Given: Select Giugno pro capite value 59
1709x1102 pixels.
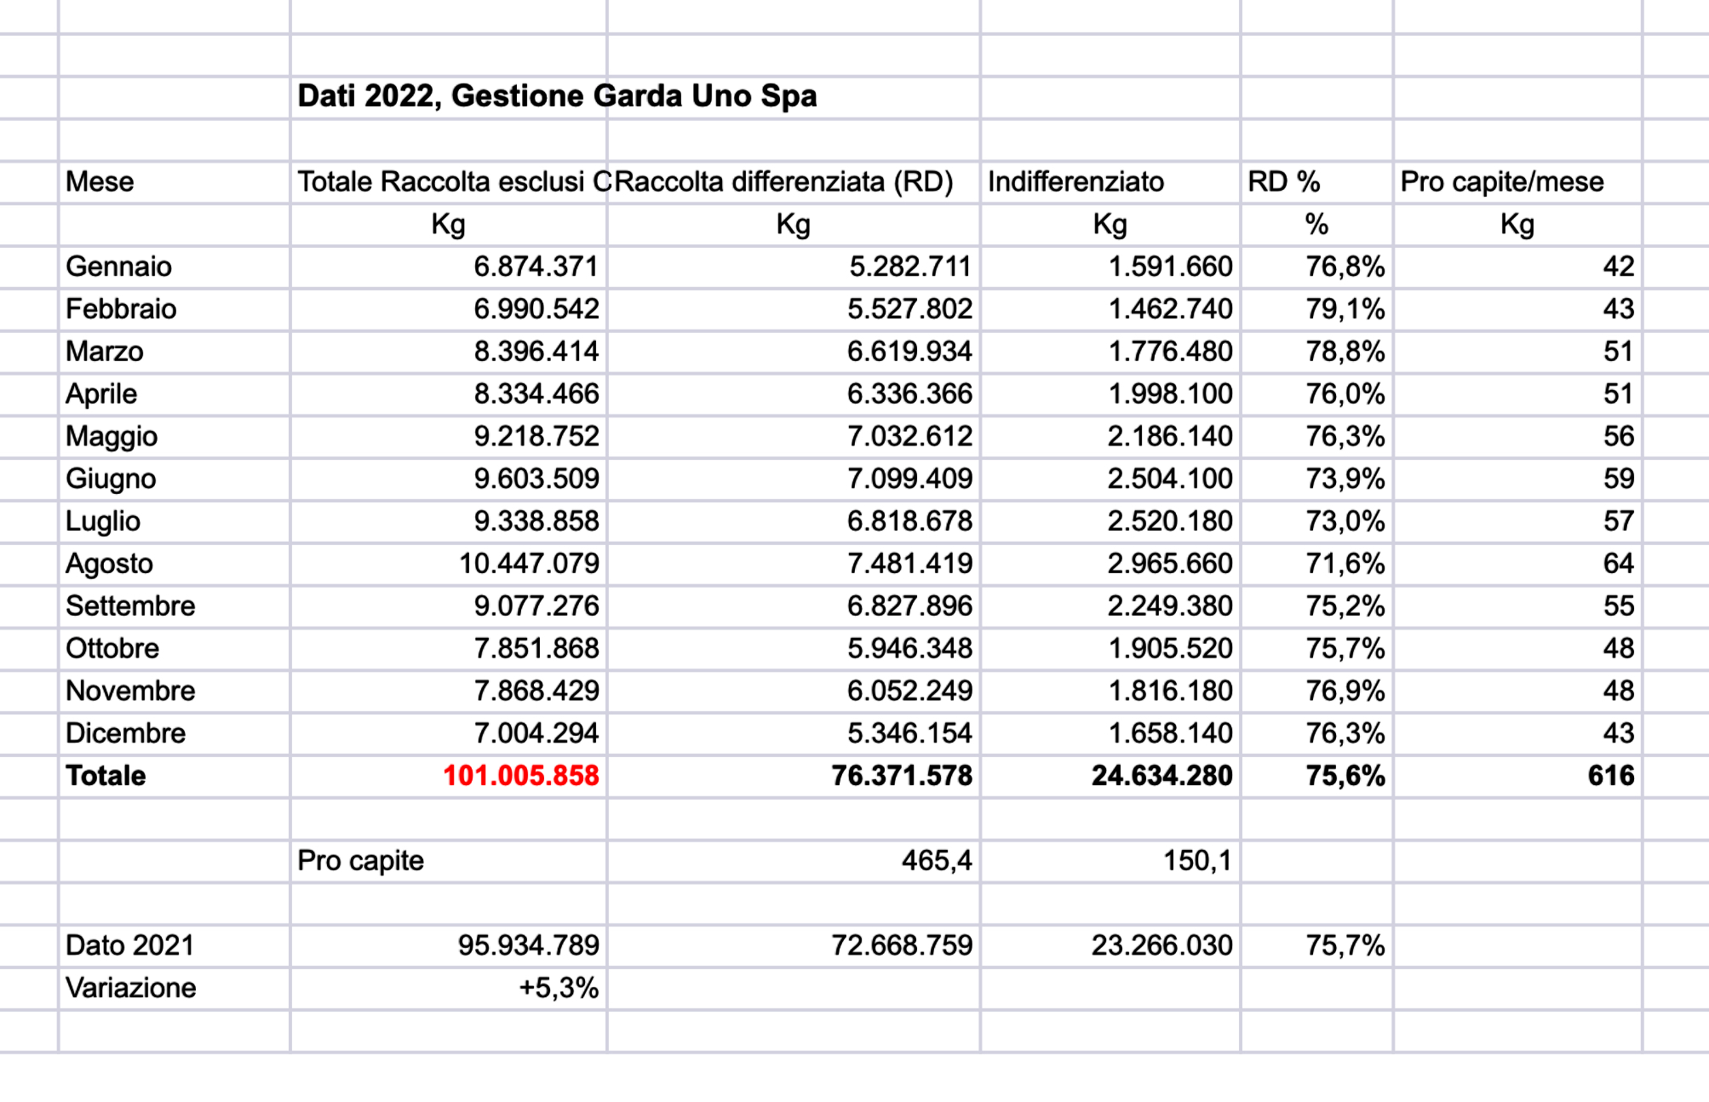Looking at the screenshot, I should 1619,479.
